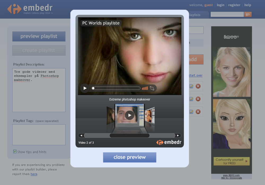Click the close preview button
This screenshot has height=185, width=265.
(x=130, y=157)
